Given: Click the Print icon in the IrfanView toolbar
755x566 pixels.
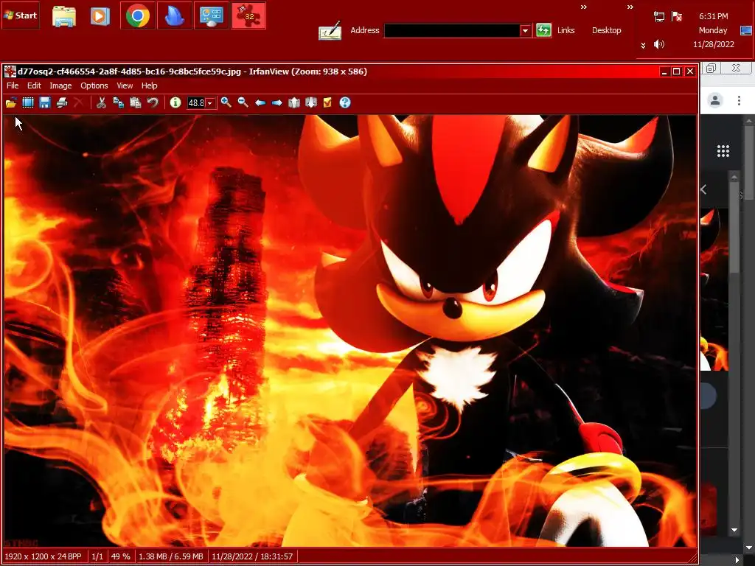Looking at the screenshot, I should (62, 102).
